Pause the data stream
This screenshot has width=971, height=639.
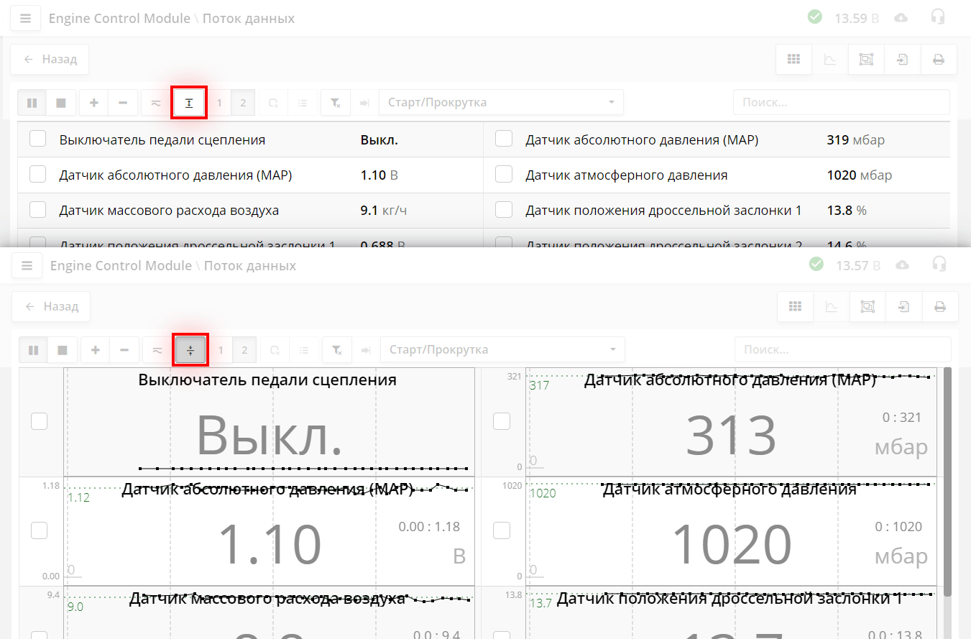32,102
